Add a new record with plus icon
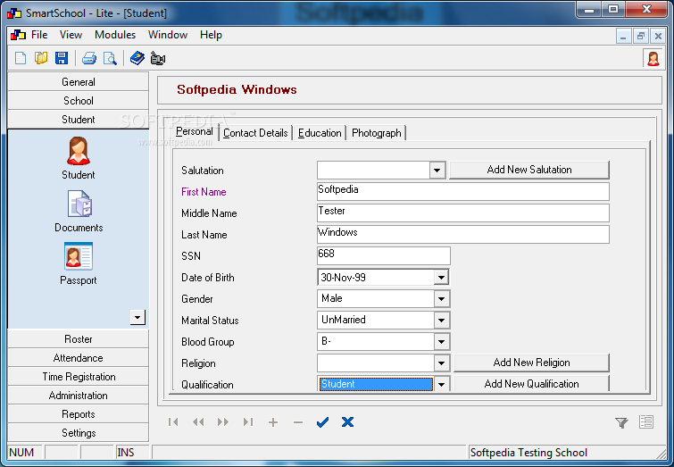Viewport: 674px width, 467px height. pos(273,422)
